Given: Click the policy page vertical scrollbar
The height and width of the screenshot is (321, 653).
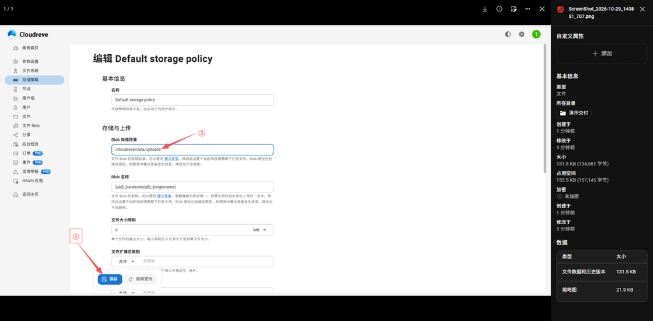Looking at the screenshot, I should [545, 108].
